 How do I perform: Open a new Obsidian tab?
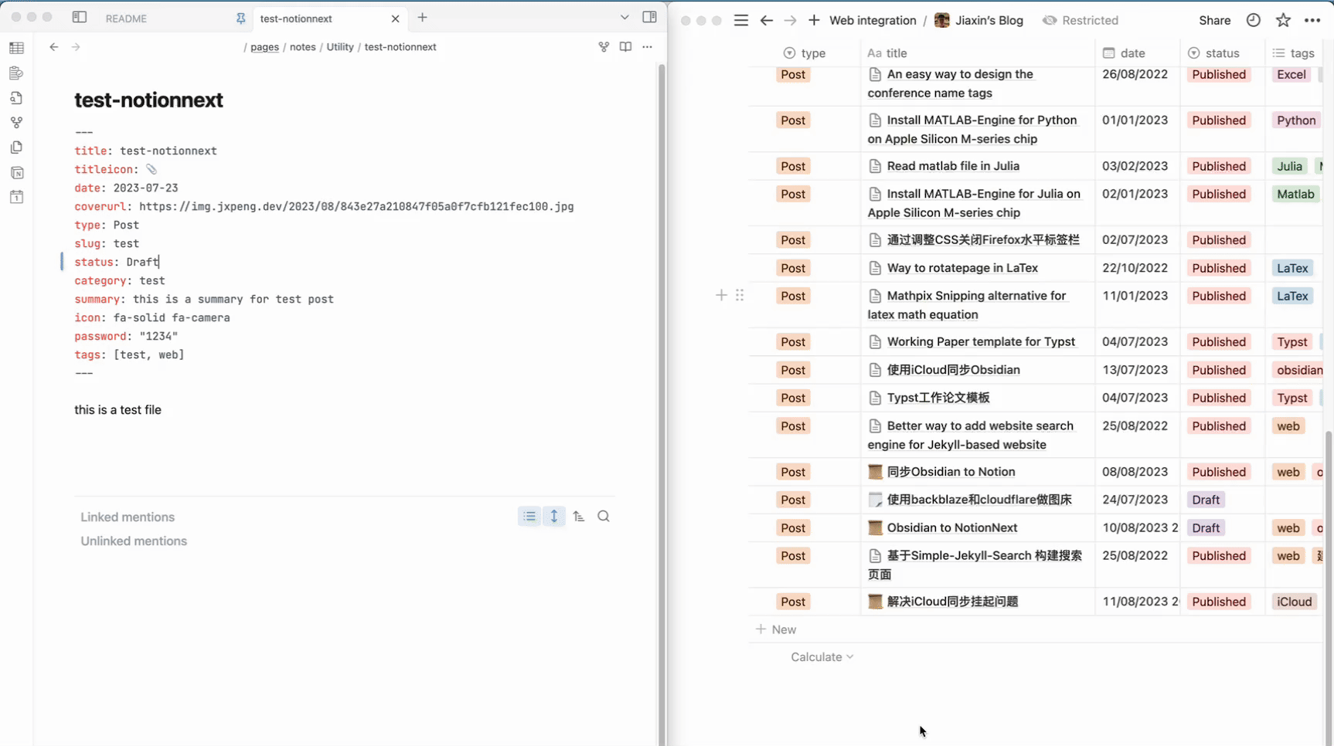(422, 17)
